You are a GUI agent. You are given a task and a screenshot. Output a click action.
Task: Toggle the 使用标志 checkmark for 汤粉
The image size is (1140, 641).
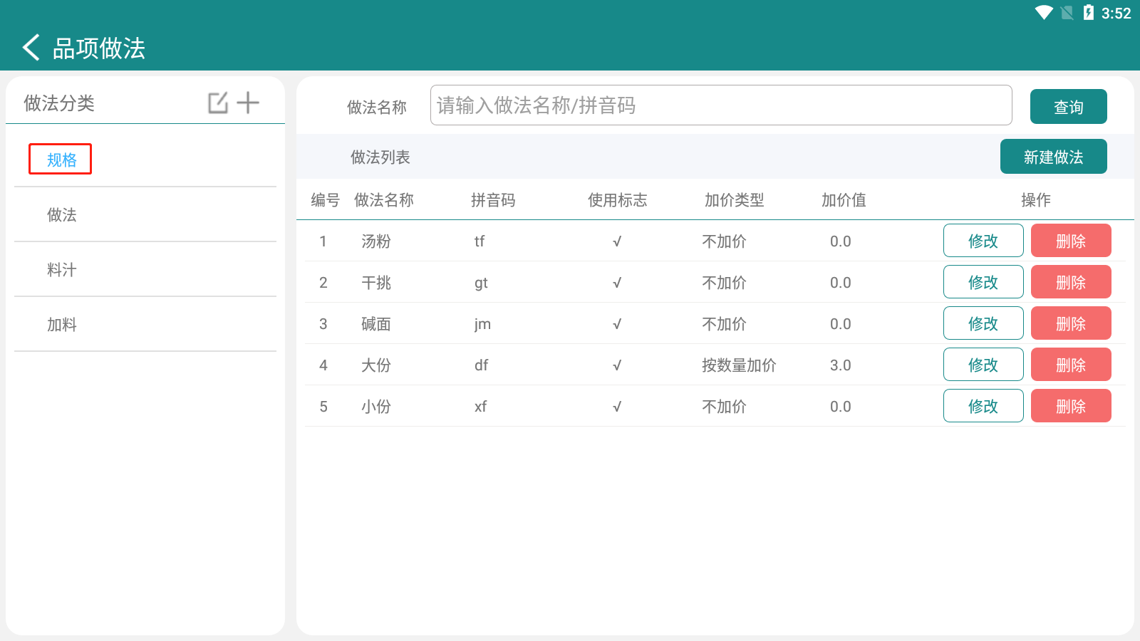617,241
